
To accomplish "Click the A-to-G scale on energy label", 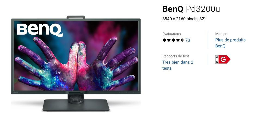I will [x=217, y=60].
